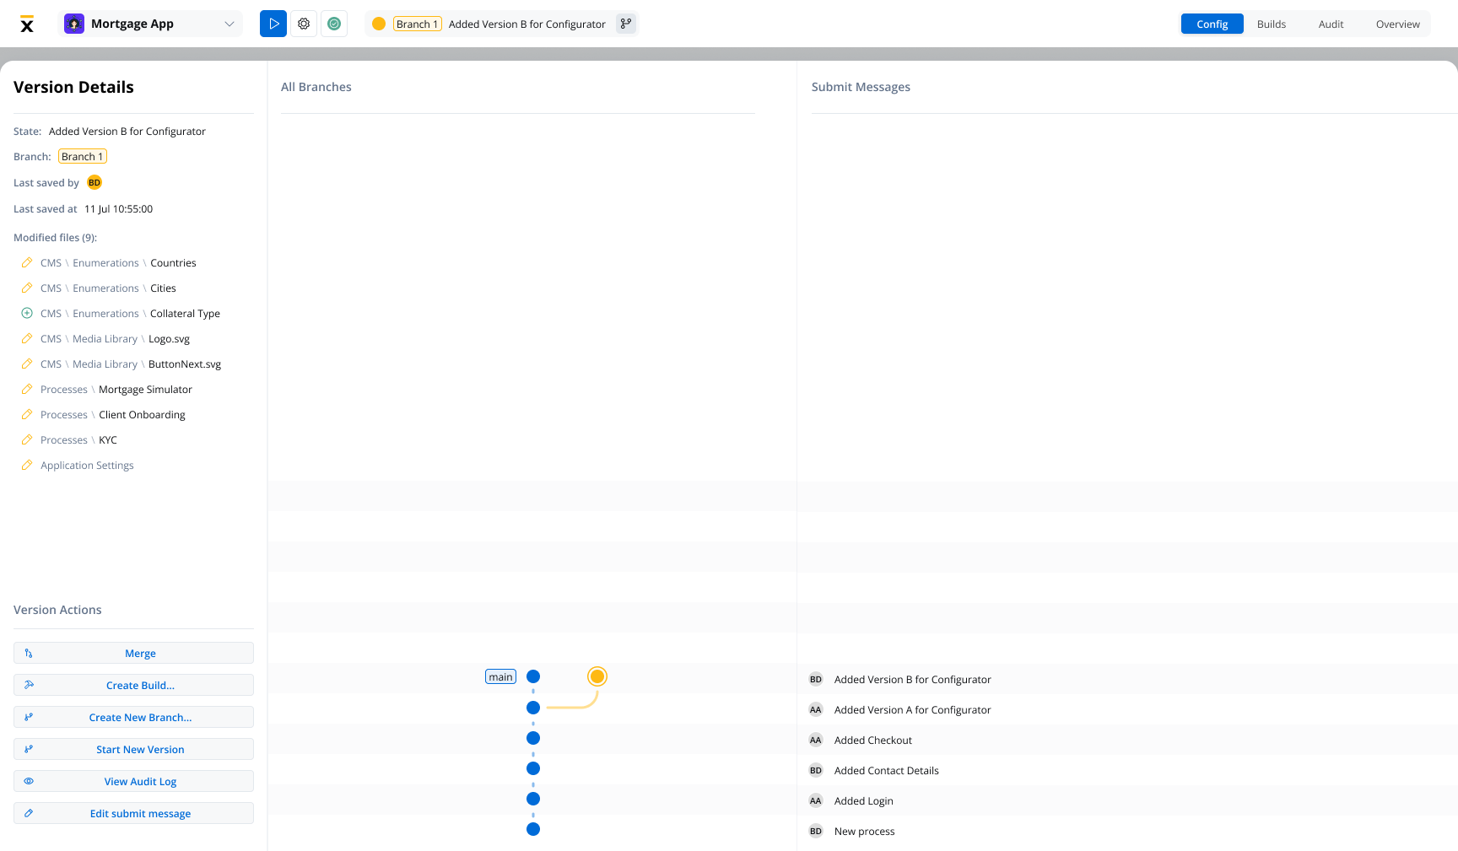This screenshot has height=851, width=1458.
Task: Click pencil icon beside KYC
Action: [27, 439]
